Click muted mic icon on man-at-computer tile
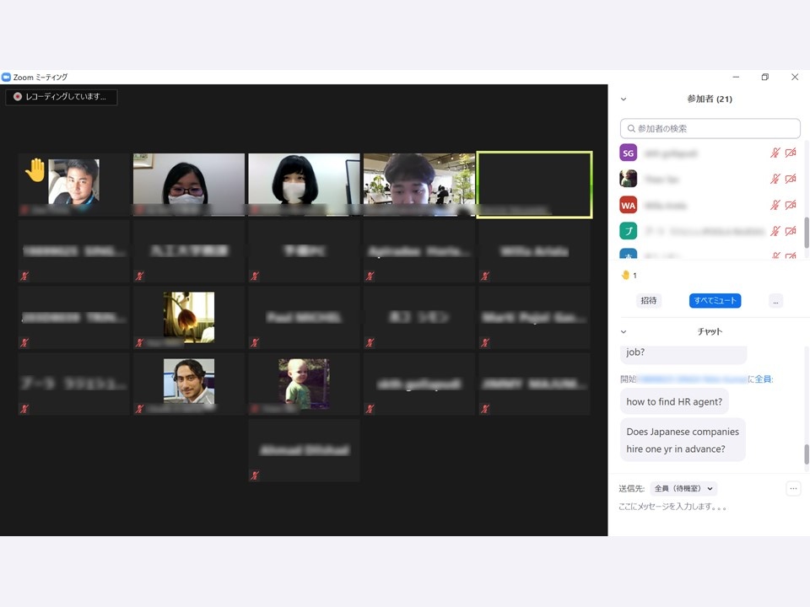Image resolution: width=810 pixels, height=607 pixels. point(139,409)
